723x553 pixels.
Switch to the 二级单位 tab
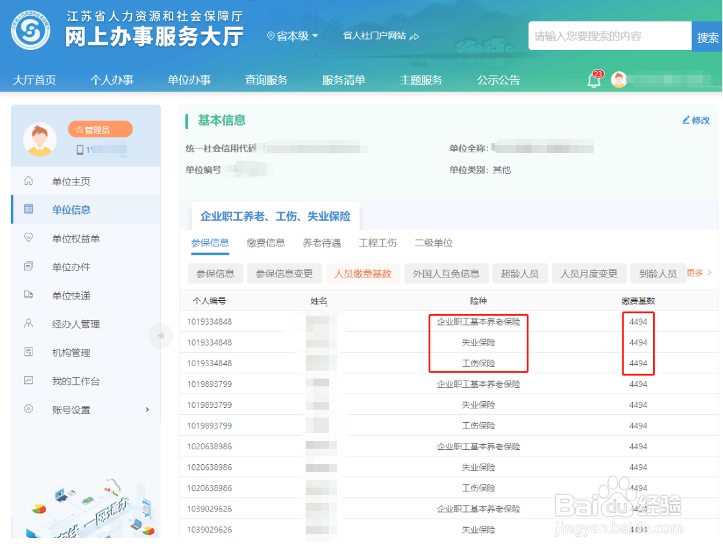[x=434, y=243]
